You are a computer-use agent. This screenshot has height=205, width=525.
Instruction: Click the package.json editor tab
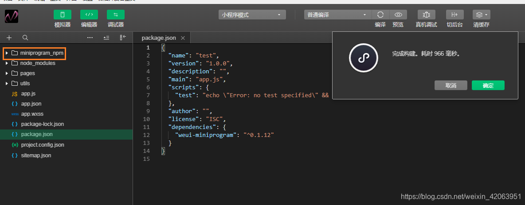coord(159,38)
